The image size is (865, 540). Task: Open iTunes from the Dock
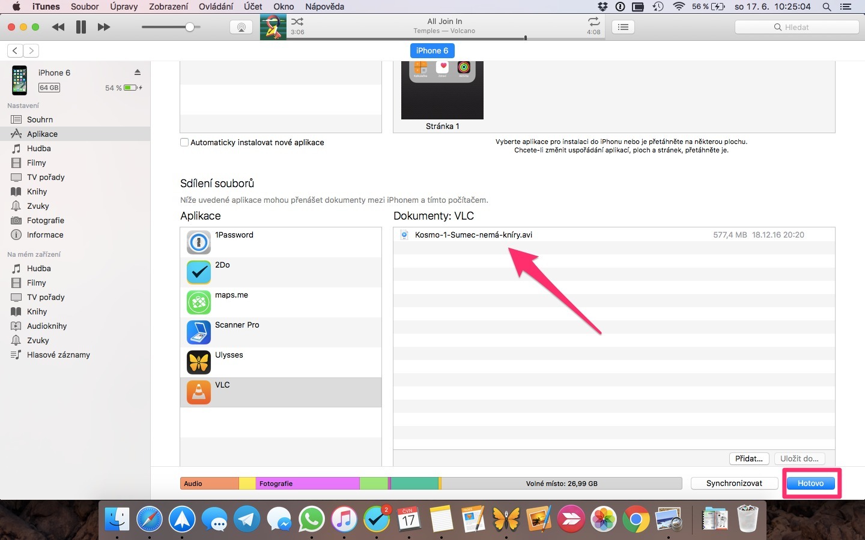(x=344, y=519)
